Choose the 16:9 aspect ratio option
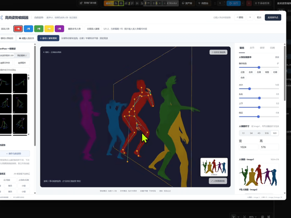The height and width of the screenshot is (218, 291). tap(275, 133)
